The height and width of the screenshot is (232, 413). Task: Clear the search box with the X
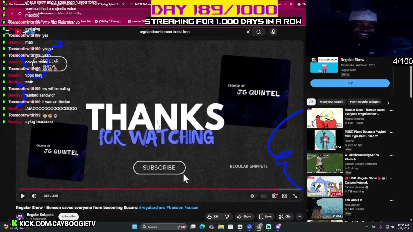(x=248, y=32)
